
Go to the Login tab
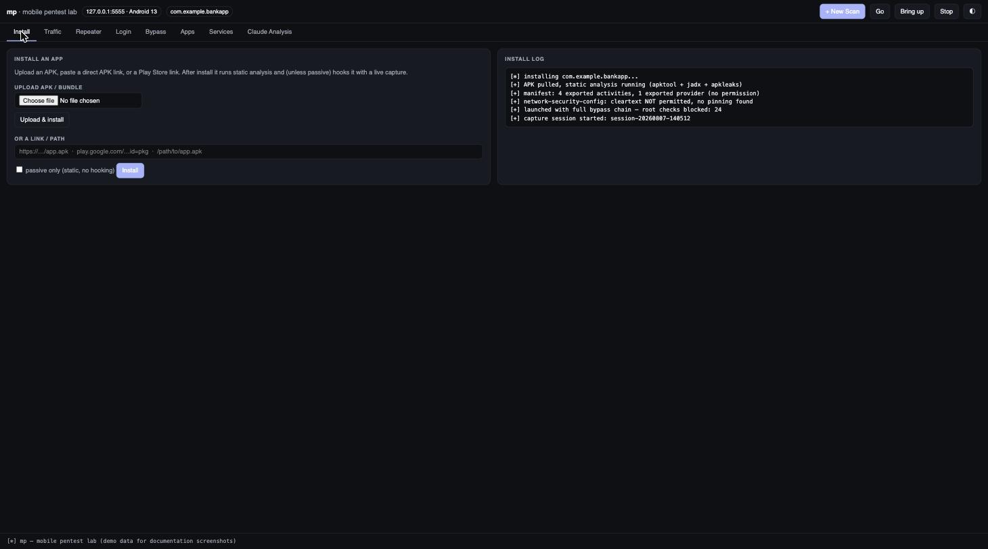(x=123, y=32)
